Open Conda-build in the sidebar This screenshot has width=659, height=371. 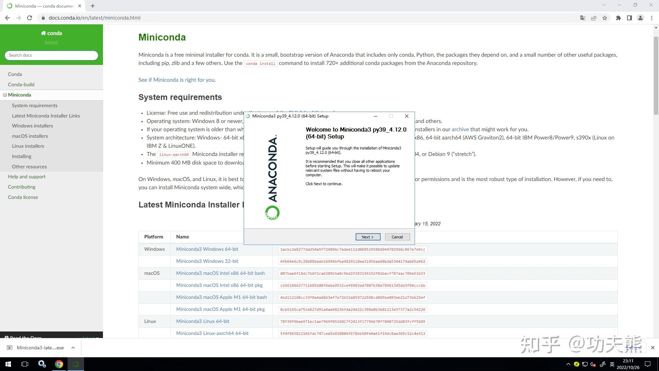point(21,85)
